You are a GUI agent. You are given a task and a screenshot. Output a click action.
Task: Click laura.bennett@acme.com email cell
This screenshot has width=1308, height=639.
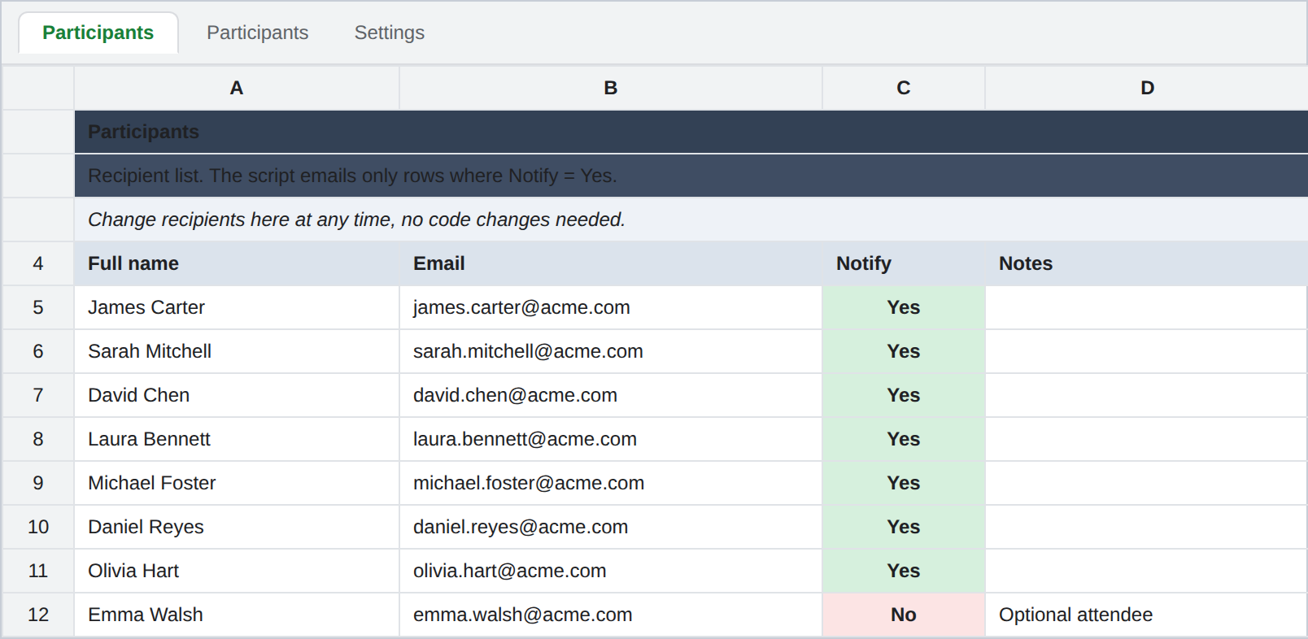pos(611,439)
